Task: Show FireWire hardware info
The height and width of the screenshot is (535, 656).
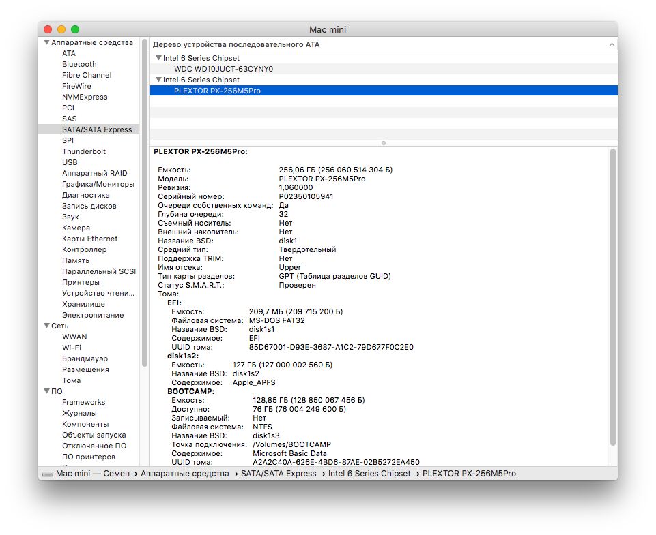Action: tap(76, 86)
